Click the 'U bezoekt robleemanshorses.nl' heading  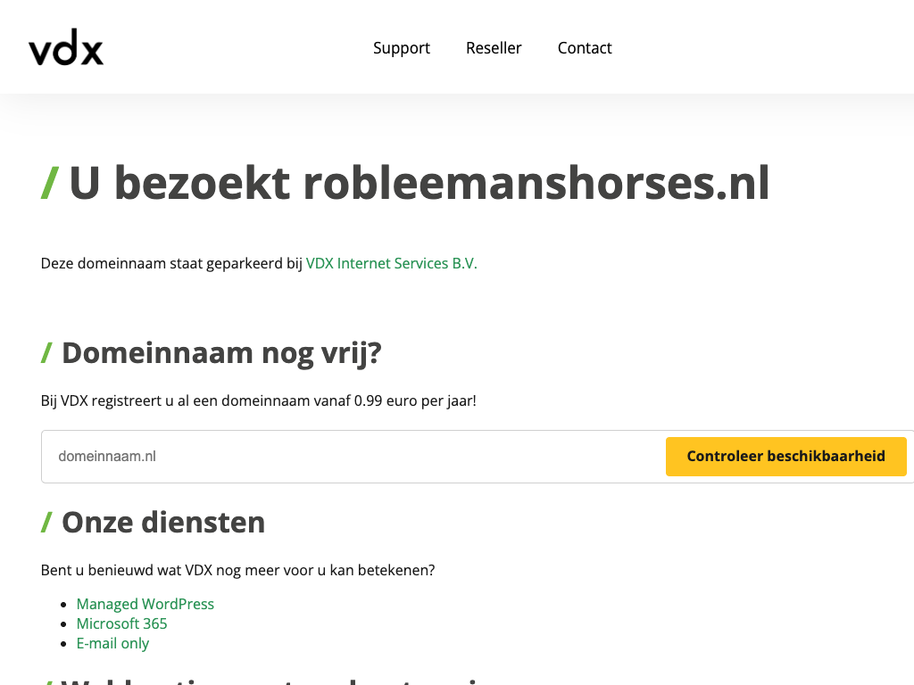[x=418, y=184]
